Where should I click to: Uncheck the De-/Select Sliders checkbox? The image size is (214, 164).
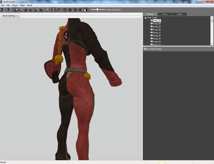click(x=145, y=49)
